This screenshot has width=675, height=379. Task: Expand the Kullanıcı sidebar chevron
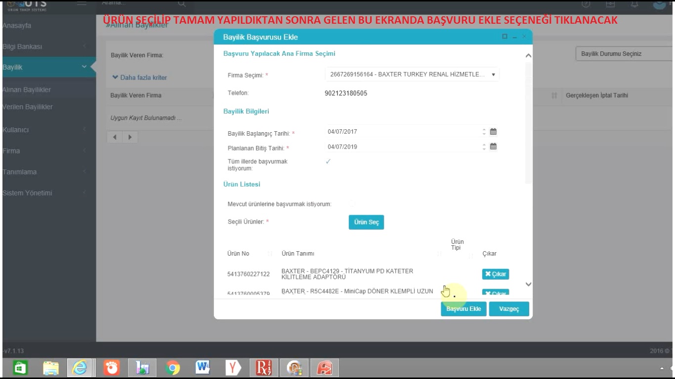[84, 130]
